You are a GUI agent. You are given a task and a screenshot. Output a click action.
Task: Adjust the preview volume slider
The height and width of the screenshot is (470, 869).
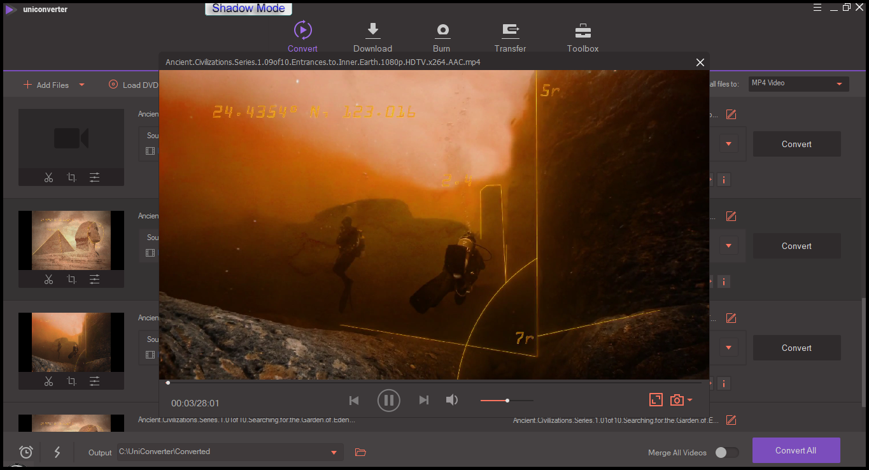[x=507, y=401]
